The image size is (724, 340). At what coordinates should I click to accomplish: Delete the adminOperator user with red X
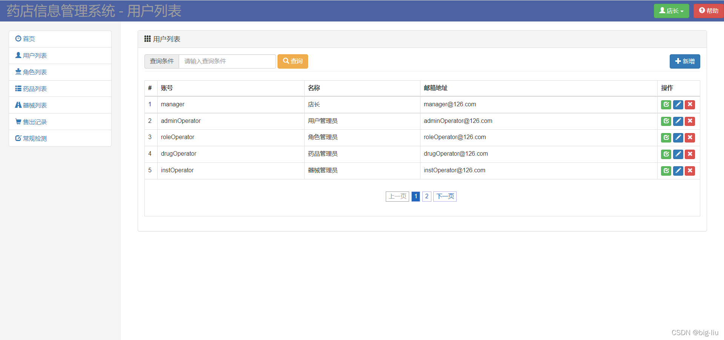pyautogui.click(x=690, y=121)
